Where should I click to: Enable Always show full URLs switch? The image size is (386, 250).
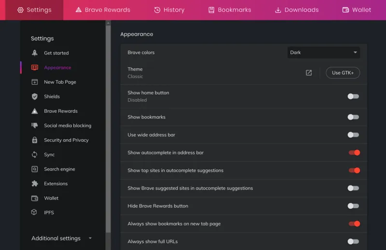[x=353, y=241]
